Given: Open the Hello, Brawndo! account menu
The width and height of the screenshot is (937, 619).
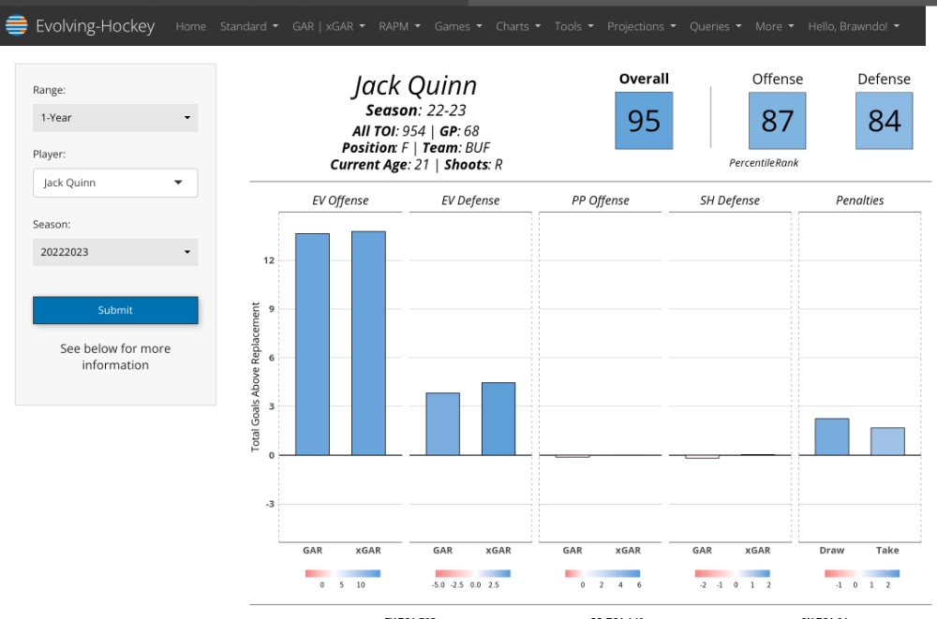Looking at the screenshot, I should coord(854,26).
